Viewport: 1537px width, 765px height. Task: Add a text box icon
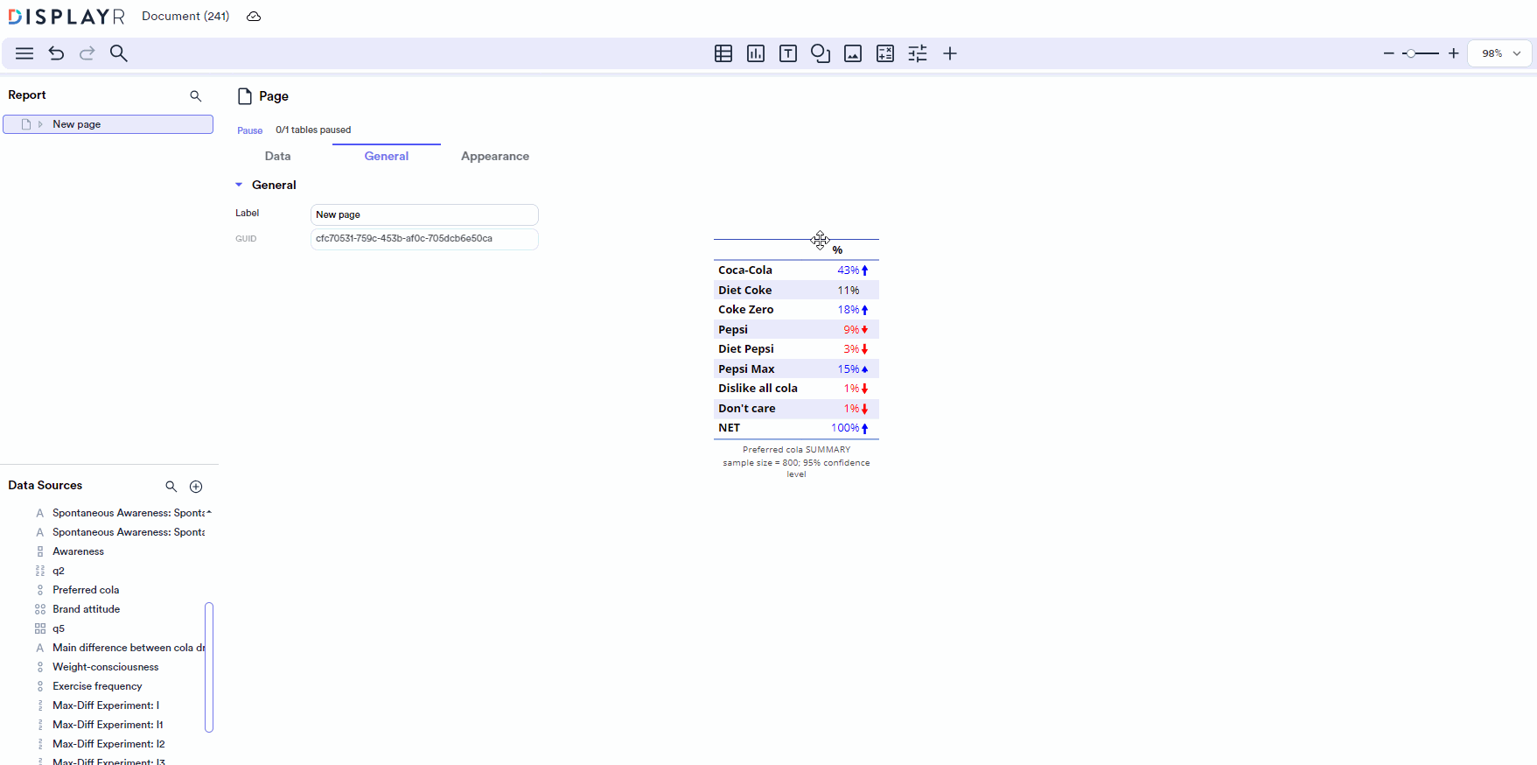(x=788, y=53)
